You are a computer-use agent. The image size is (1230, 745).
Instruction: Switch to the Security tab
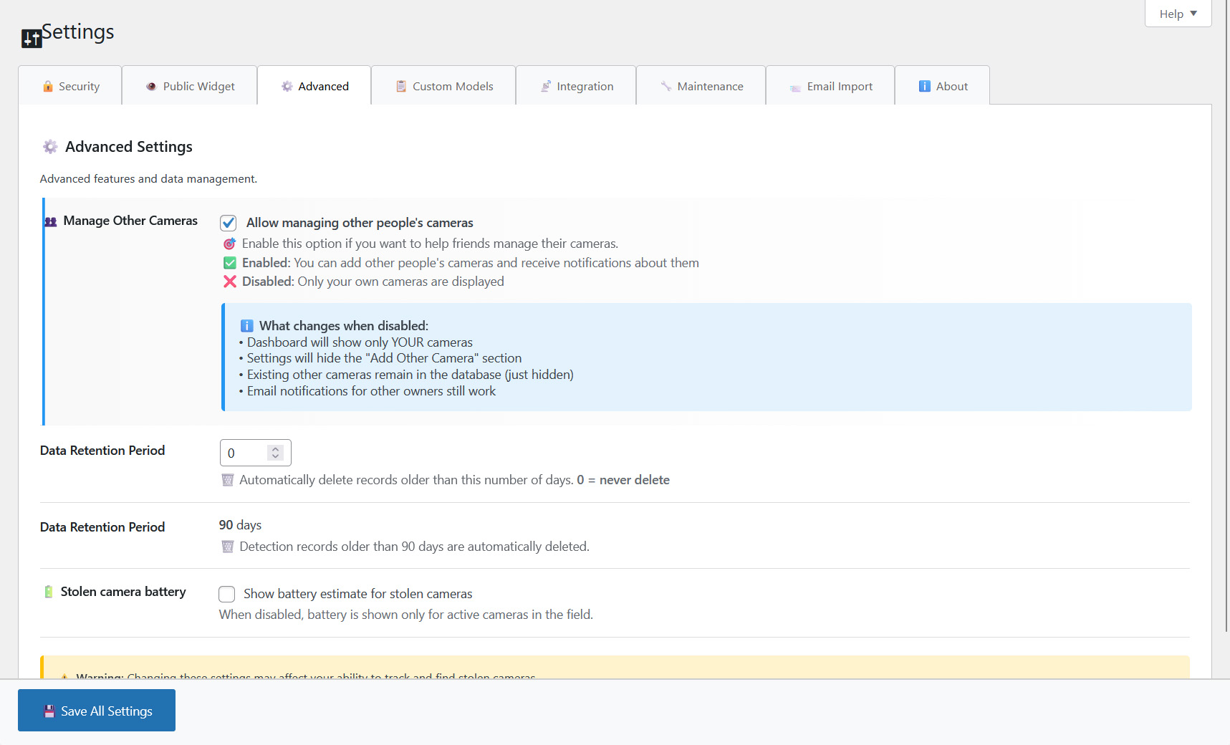point(70,86)
